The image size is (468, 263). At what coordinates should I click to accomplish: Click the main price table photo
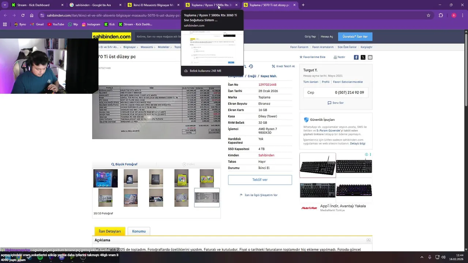(x=156, y=112)
